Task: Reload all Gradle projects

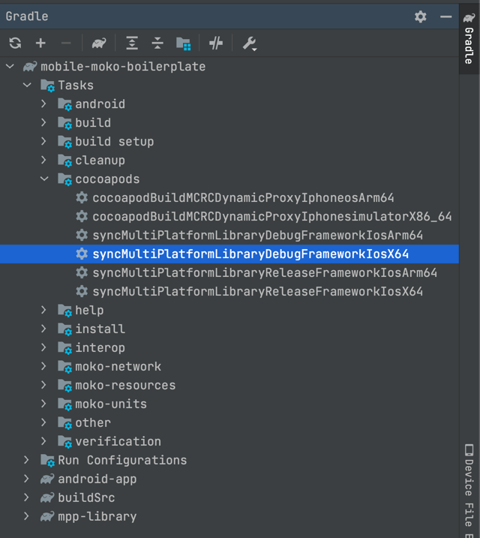Action: click(x=15, y=44)
